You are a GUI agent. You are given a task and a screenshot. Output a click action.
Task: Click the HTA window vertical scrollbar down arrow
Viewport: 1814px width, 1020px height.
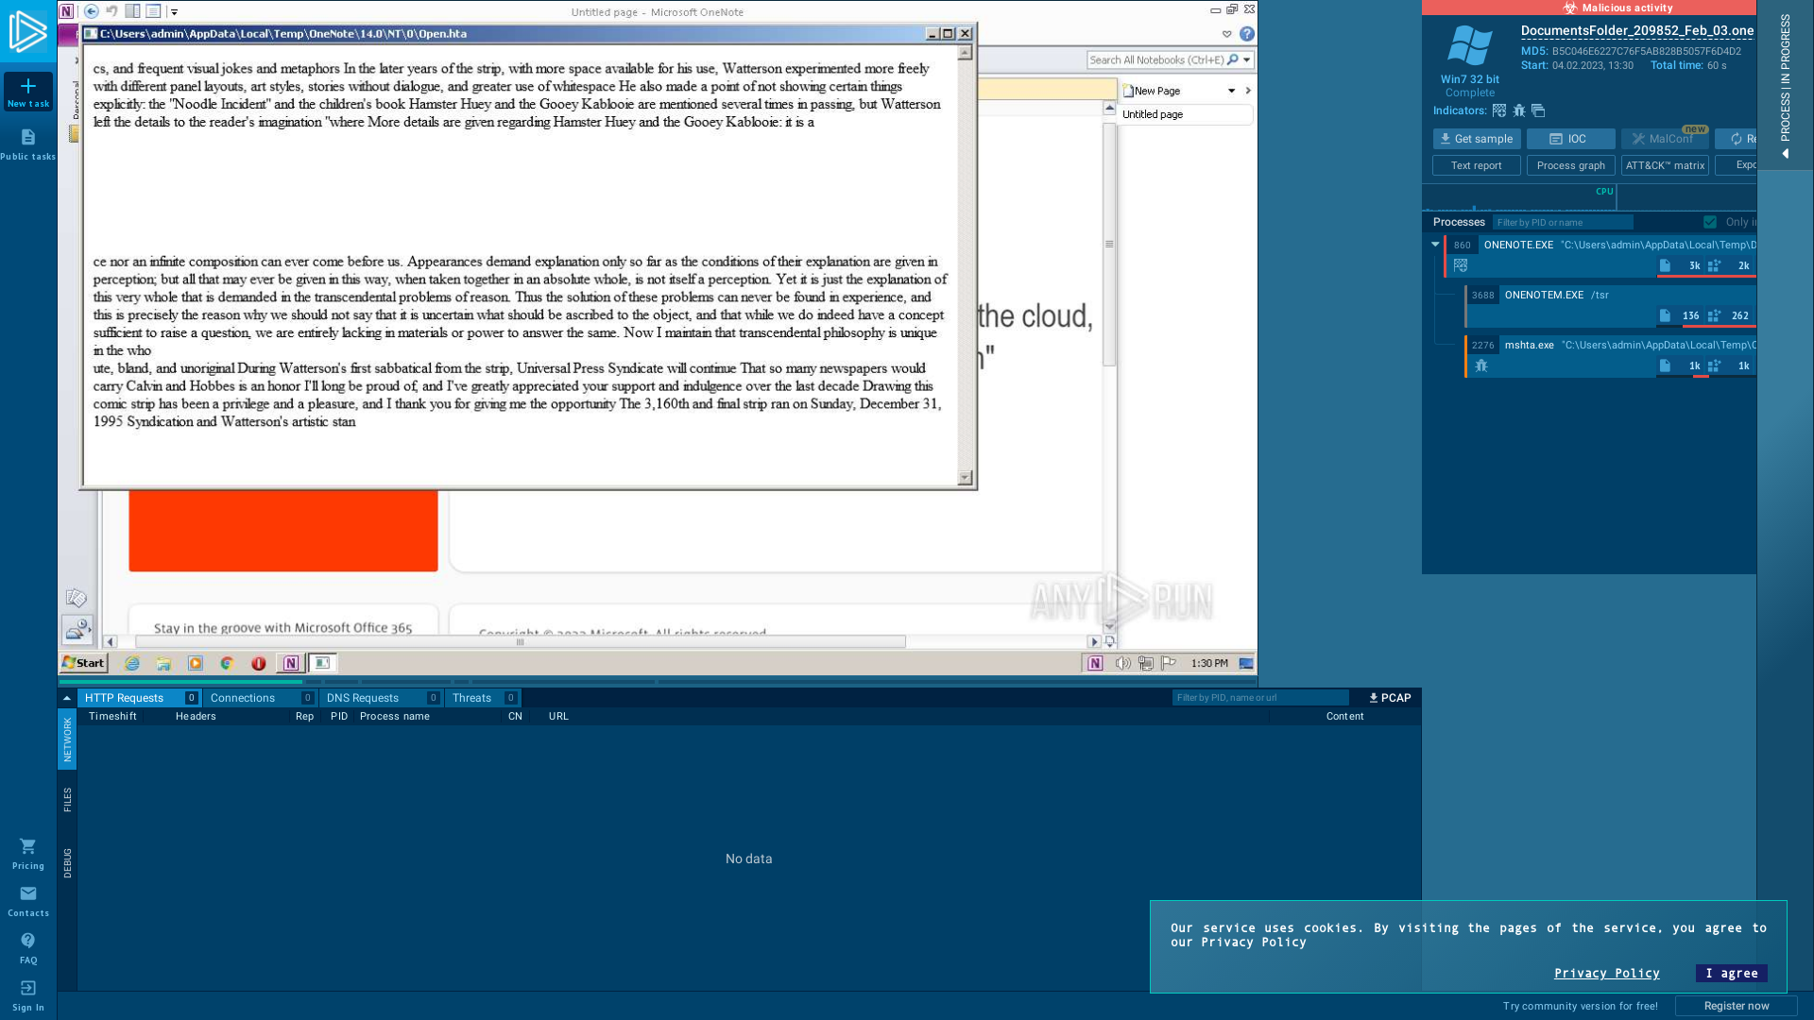(965, 477)
